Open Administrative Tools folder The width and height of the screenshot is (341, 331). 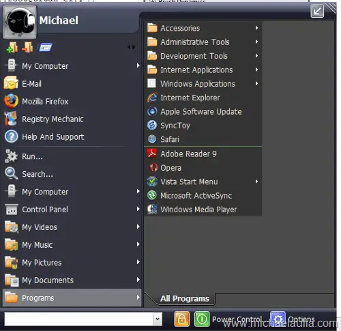[x=203, y=42]
